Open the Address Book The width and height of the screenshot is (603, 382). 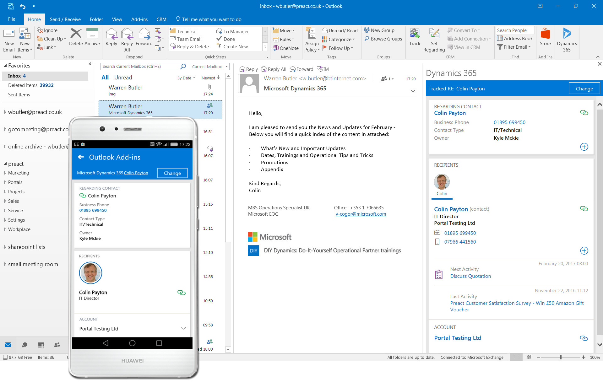click(x=515, y=38)
